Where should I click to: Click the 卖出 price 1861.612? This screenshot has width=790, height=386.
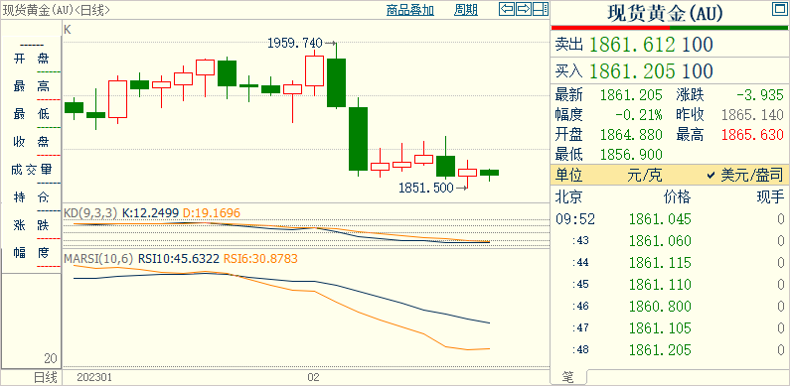632,45
